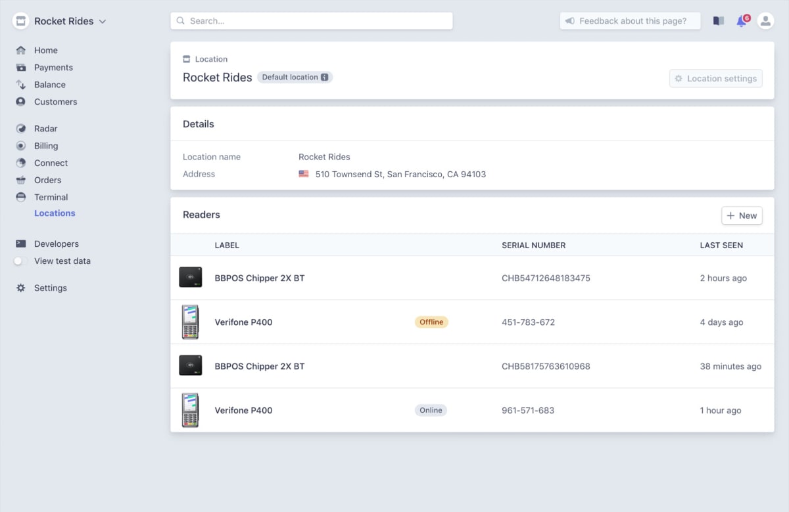
Task: Select Customers in the sidebar
Action: (x=56, y=102)
